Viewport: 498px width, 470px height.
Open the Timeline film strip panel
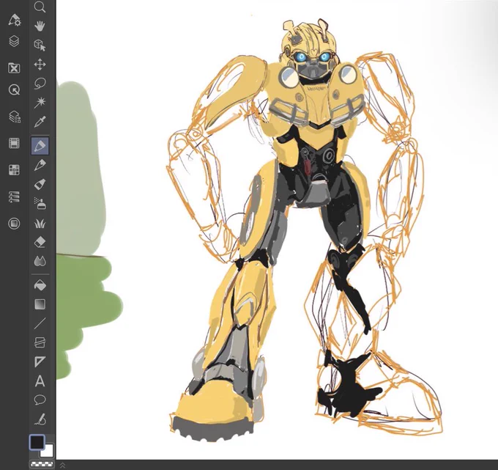tap(14, 144)
